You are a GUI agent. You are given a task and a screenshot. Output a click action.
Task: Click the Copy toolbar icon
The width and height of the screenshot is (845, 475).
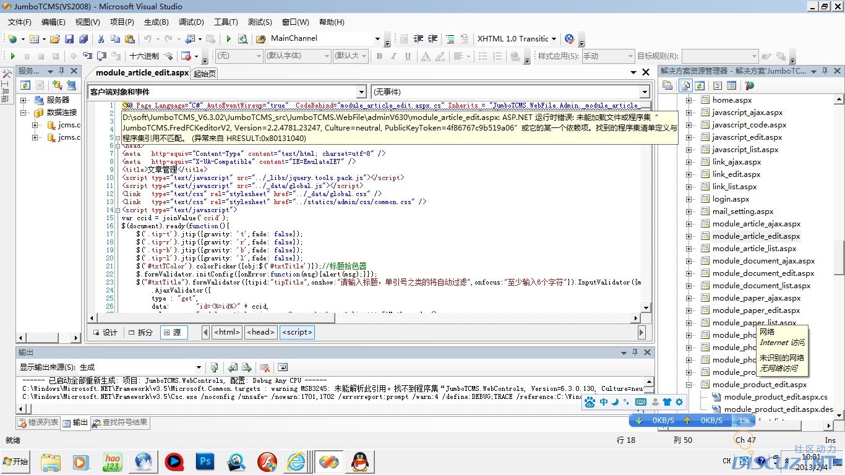[115, 39]
